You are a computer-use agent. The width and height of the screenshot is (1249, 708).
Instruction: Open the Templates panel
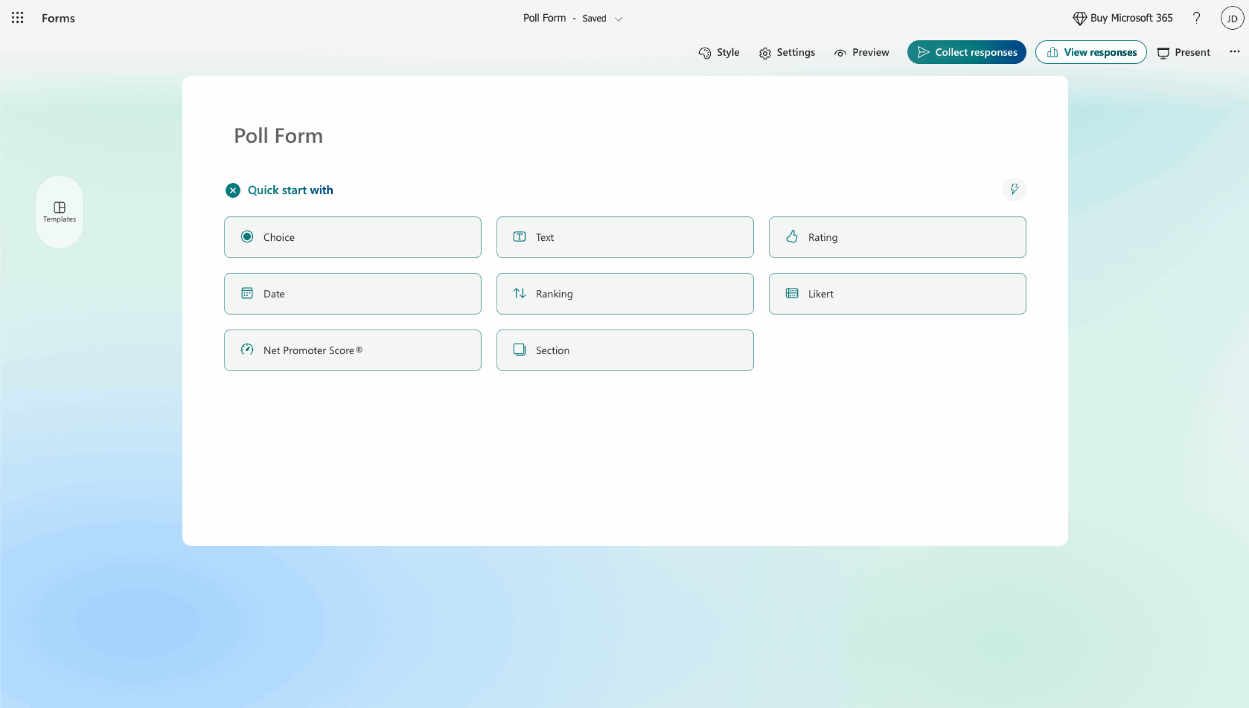point(59,211)
